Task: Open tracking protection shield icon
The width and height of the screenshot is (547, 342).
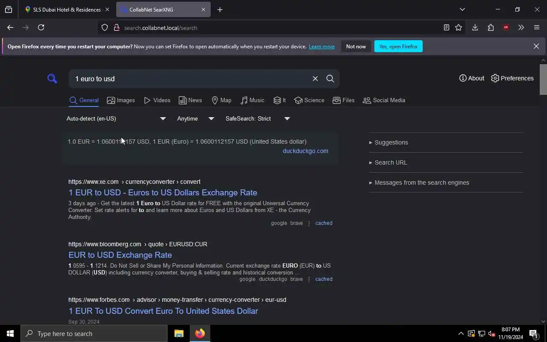Action: 105,28
